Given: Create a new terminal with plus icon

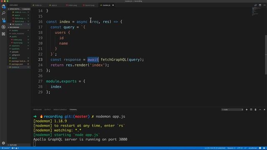Looking at the screenshot, I should click(x=247, y=110).
